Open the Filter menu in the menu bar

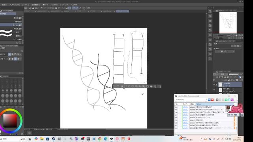[x=54, y=5]
